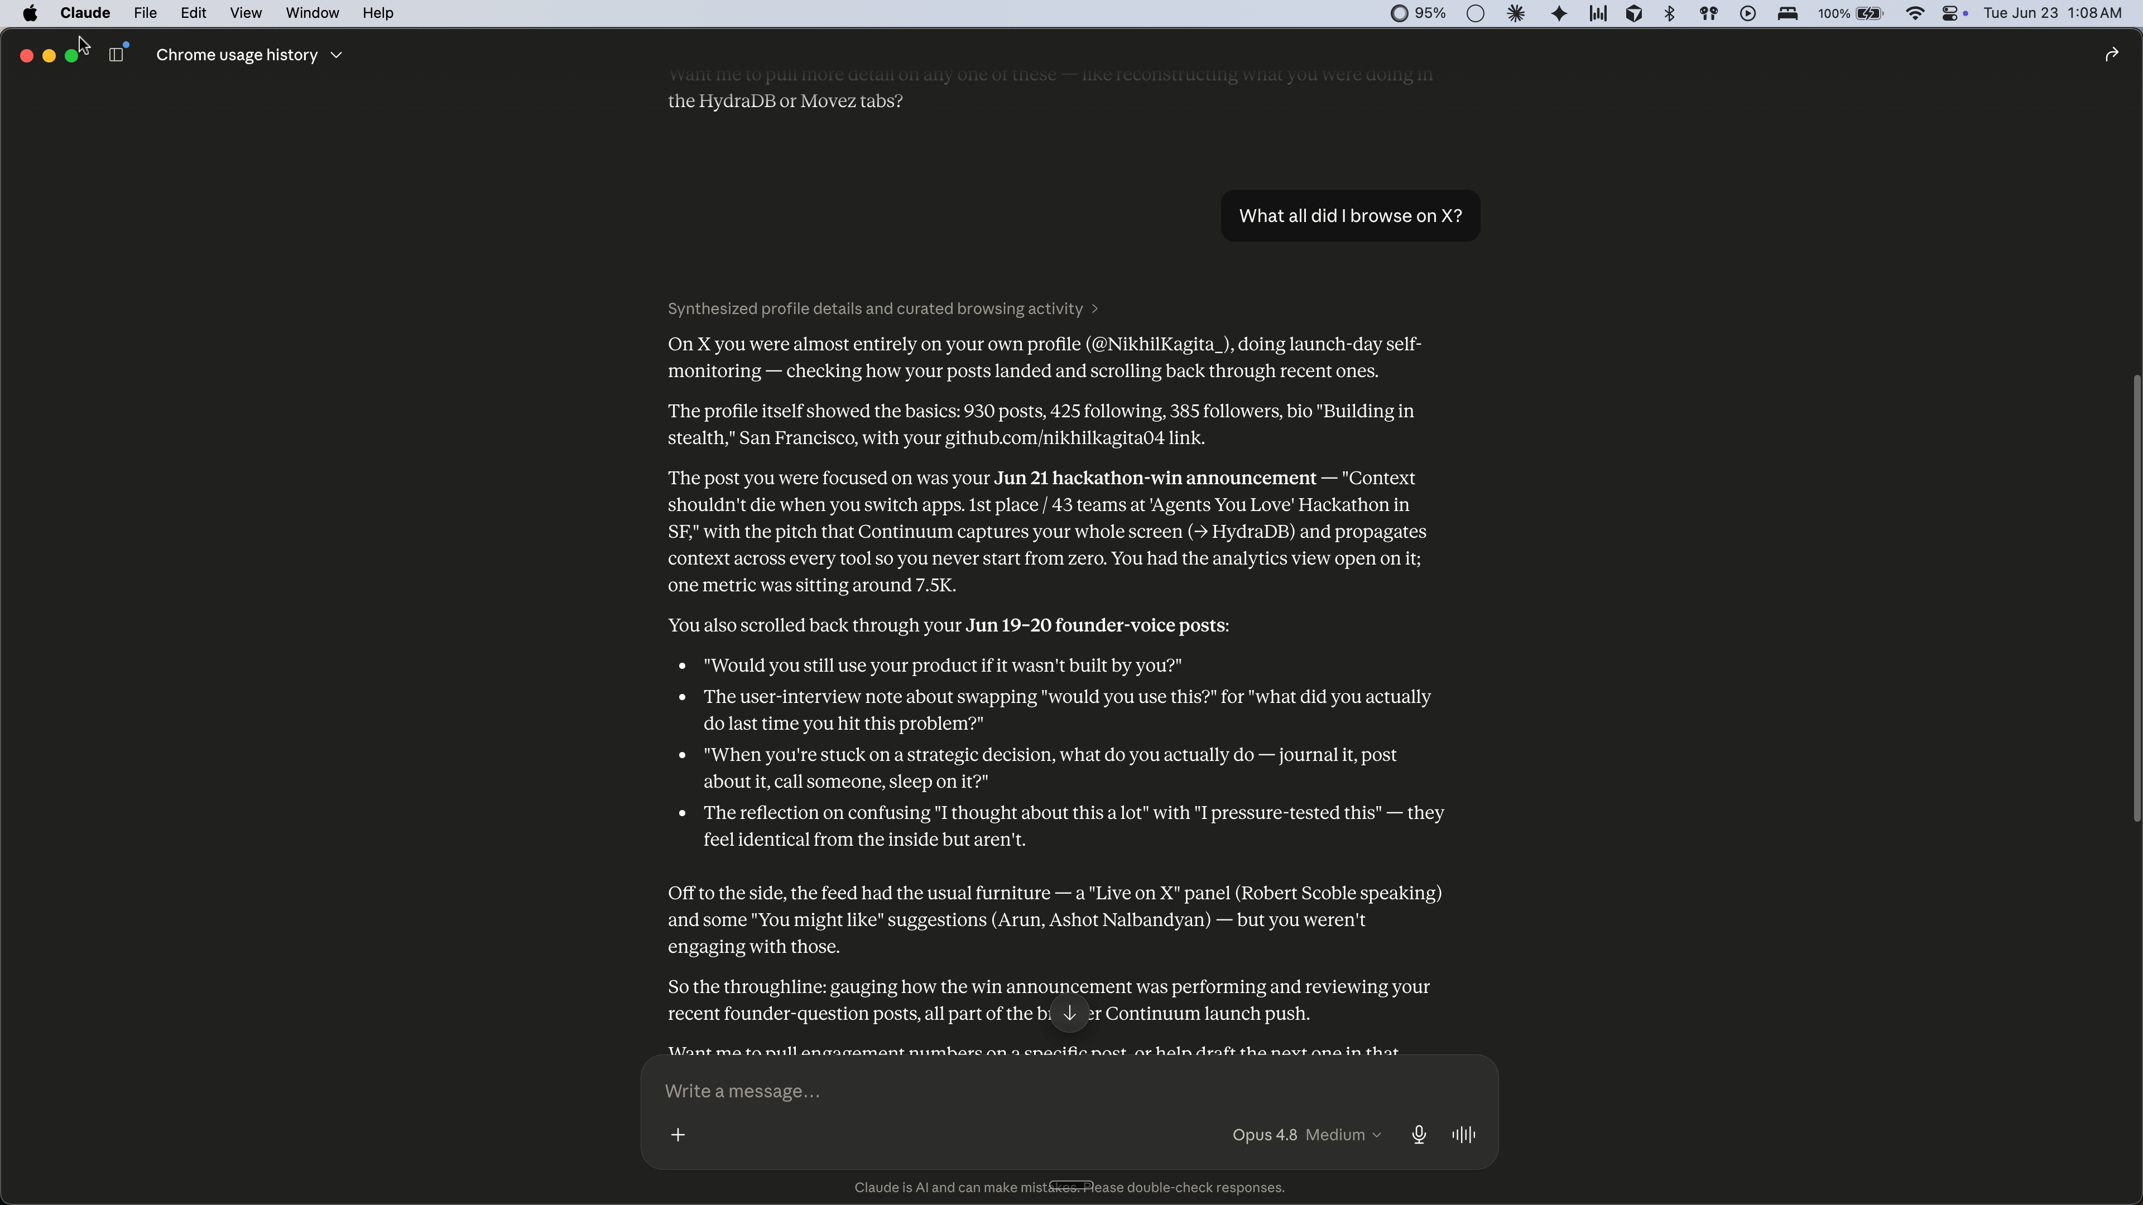The image size is (2143, 1205).
Task: Click bullet Would you still use your product
Action: (x=943, y=666)
